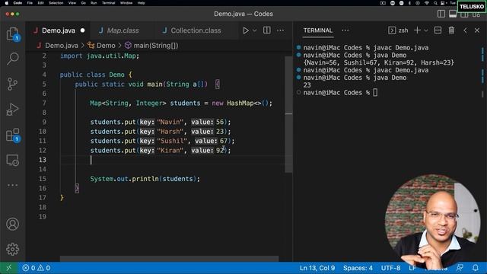The image size is (487, 274).
Task: Open the Terminal menu
Action: [x=108, y=3]
